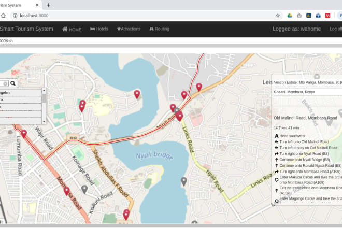Click the red marker on the orange highway northeast
Viewport: 342px width, 228px height.
click(x=199, y=87)
